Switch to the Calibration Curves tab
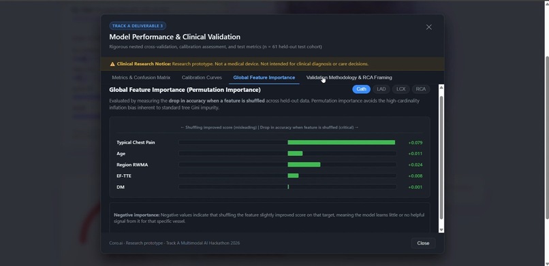The width and height of the screenshot is (549, 266). point(202,78)
